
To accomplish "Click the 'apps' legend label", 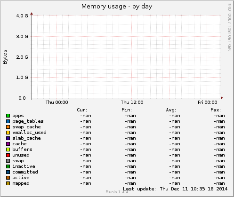I will [x=18, y=116].
